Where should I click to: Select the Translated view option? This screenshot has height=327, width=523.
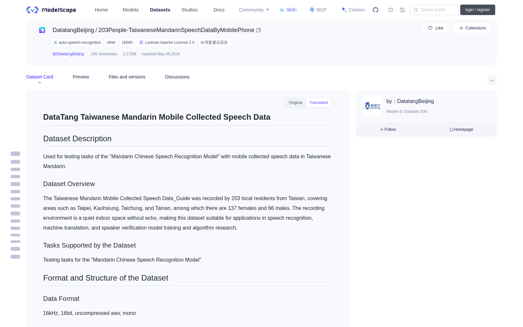(319, 103)
